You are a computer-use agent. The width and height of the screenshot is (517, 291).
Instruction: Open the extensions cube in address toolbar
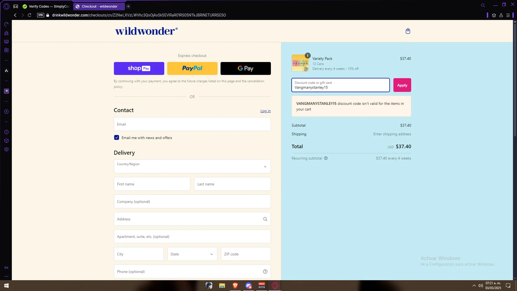[x=494, y=15]
